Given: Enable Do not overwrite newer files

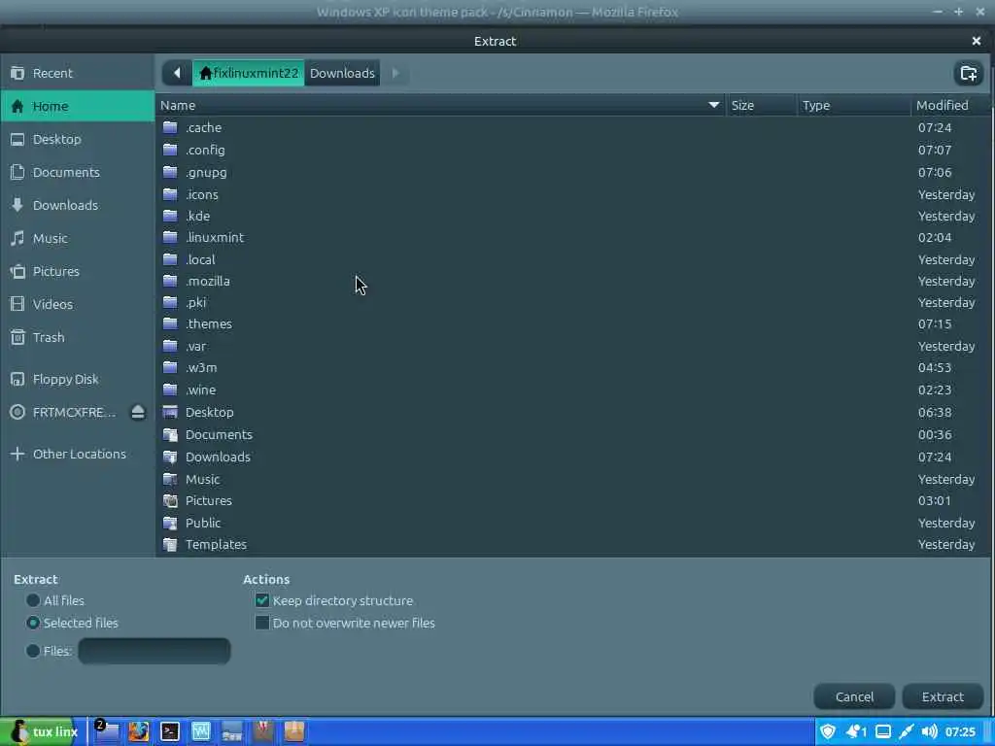Looking at the screenshot, I should tap(262, 623).
